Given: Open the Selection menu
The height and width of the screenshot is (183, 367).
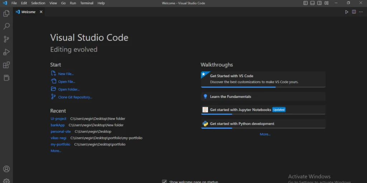Looking at the screenshot, I should 38,3.
